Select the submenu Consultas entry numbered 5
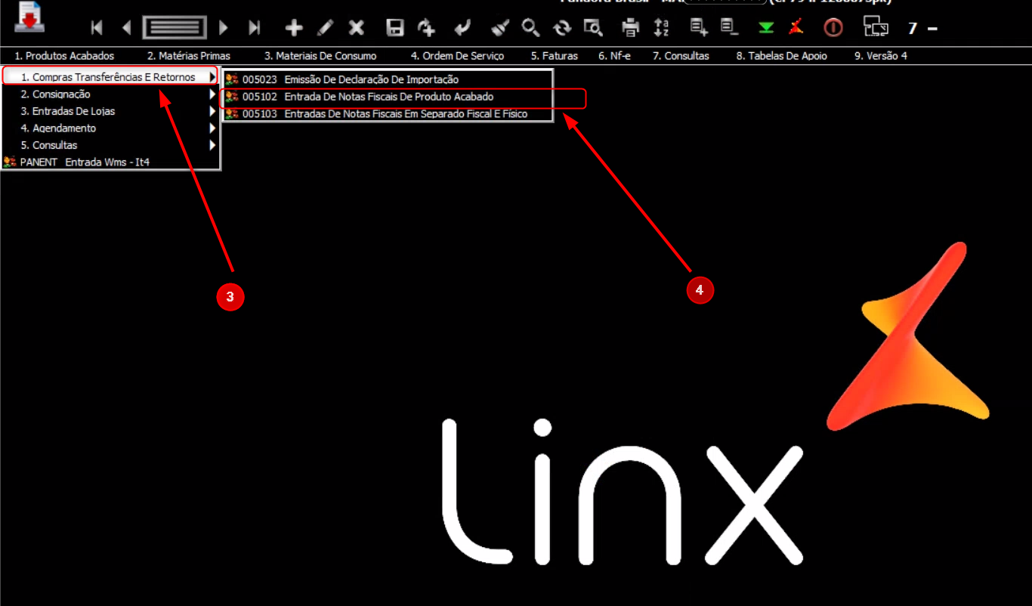This screenshot has width=1032, height=606. [x=110, y=145]
